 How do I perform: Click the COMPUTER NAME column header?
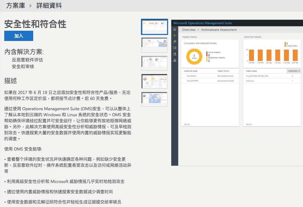(x=191, y=71)
